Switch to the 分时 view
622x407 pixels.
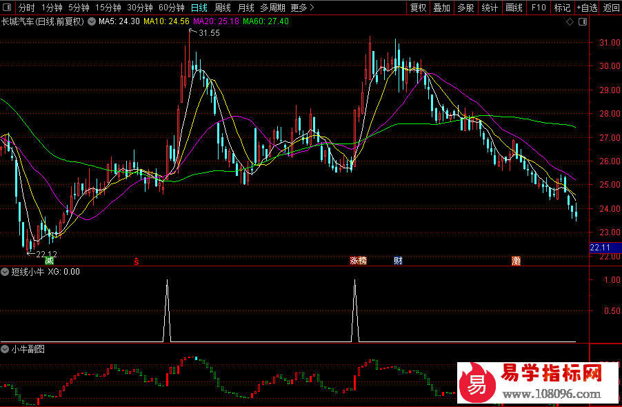[27, 8]
